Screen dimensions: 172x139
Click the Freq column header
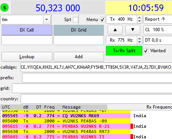49,107
